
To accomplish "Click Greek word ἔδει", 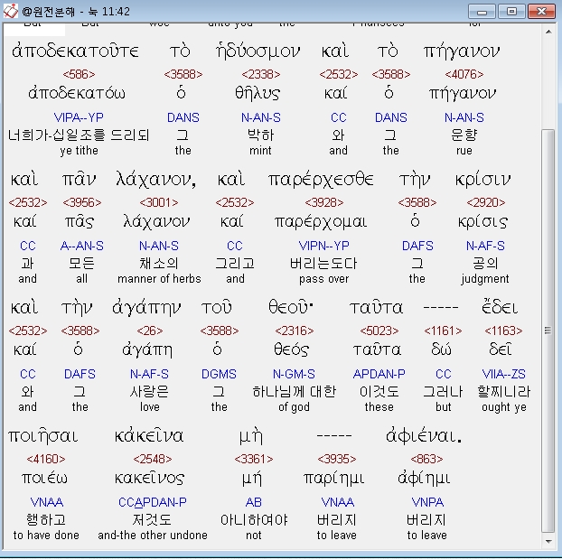I will click(500, 307).
